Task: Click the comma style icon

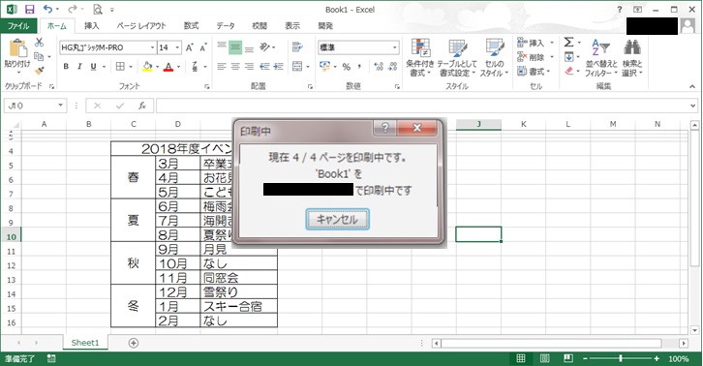Action: pyautogui.click(x=359, y=67)
